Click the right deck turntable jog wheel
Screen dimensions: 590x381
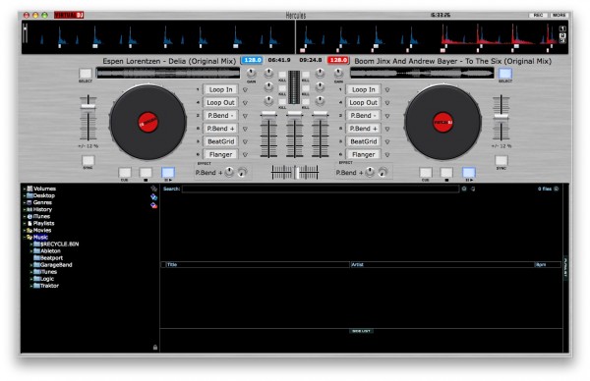(x=442, y=122)
